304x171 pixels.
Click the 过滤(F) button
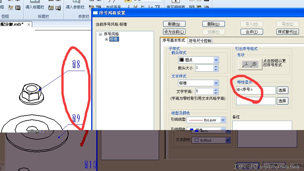click(x=213, y=32)
